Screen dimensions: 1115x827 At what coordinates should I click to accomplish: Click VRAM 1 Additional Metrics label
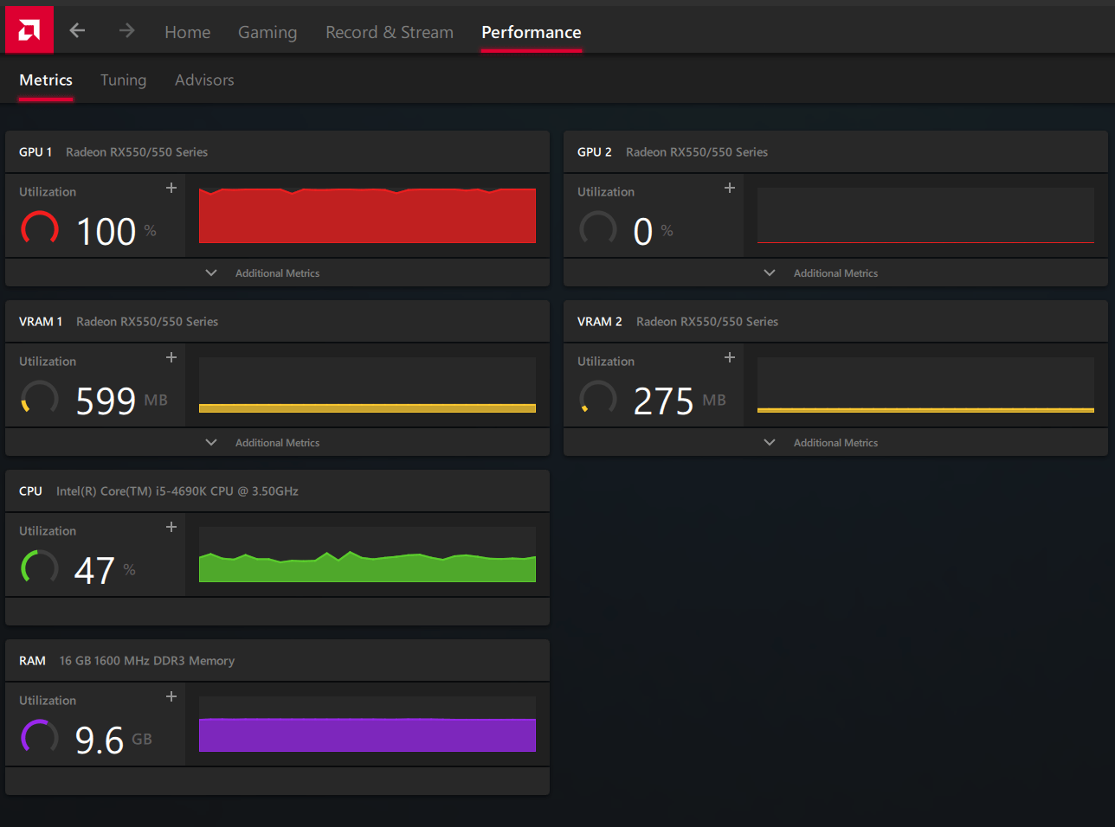pyautogui.click(x=277, y=442)
